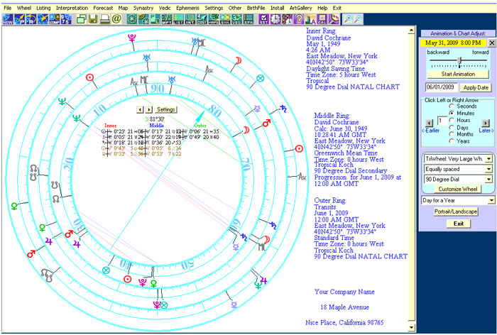The image size is (497, 335).
Task: Click the backward/forward animation slider
Action: [x=457, y=62]
